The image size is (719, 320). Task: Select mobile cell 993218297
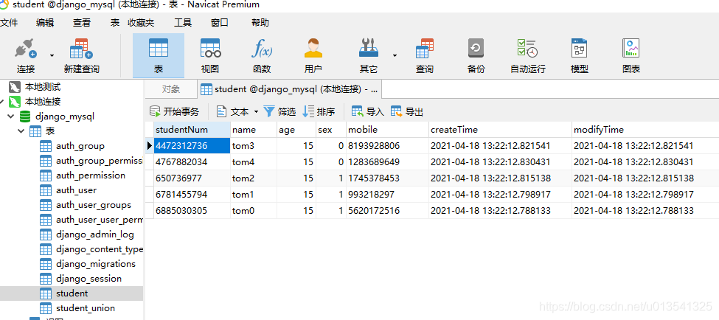387,195
